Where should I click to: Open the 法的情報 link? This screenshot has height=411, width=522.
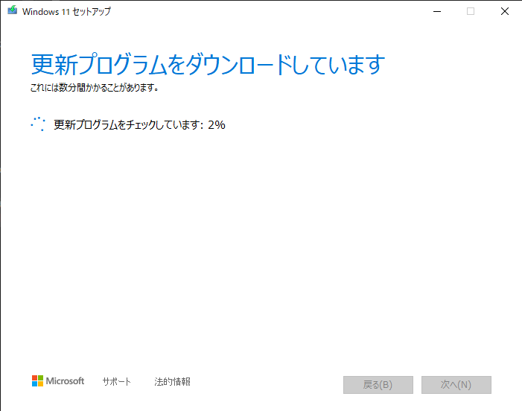pyautogui.click(x=172, y=381)
